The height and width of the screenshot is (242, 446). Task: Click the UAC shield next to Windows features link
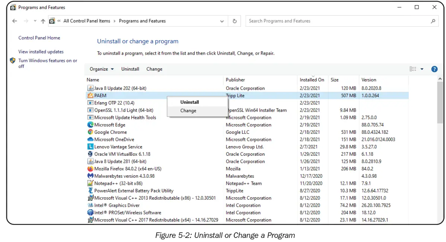pyautogui.click(x=12, y=60)
